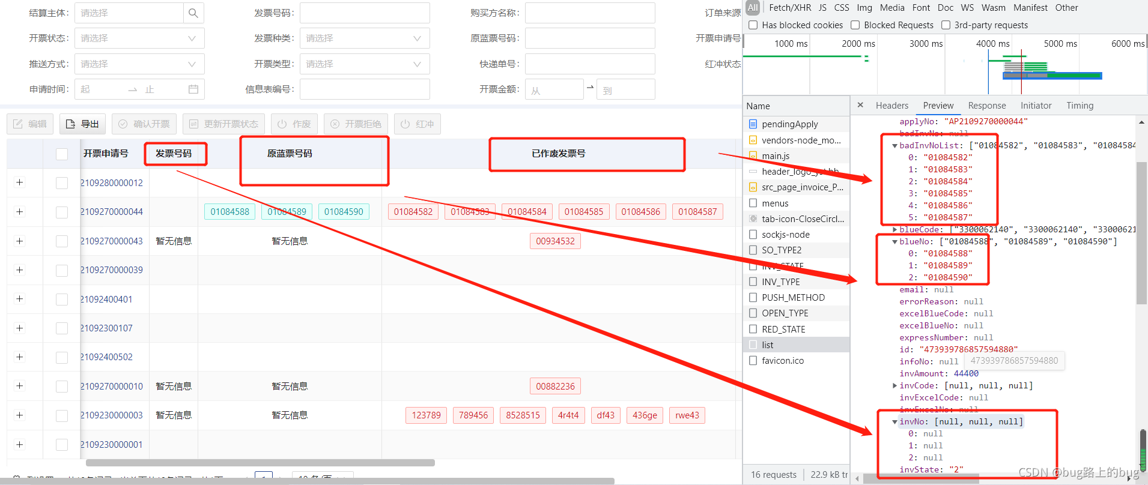Click the 红冲 button
This screenshot has height=485, width=1148.
[x=418, y=124]
